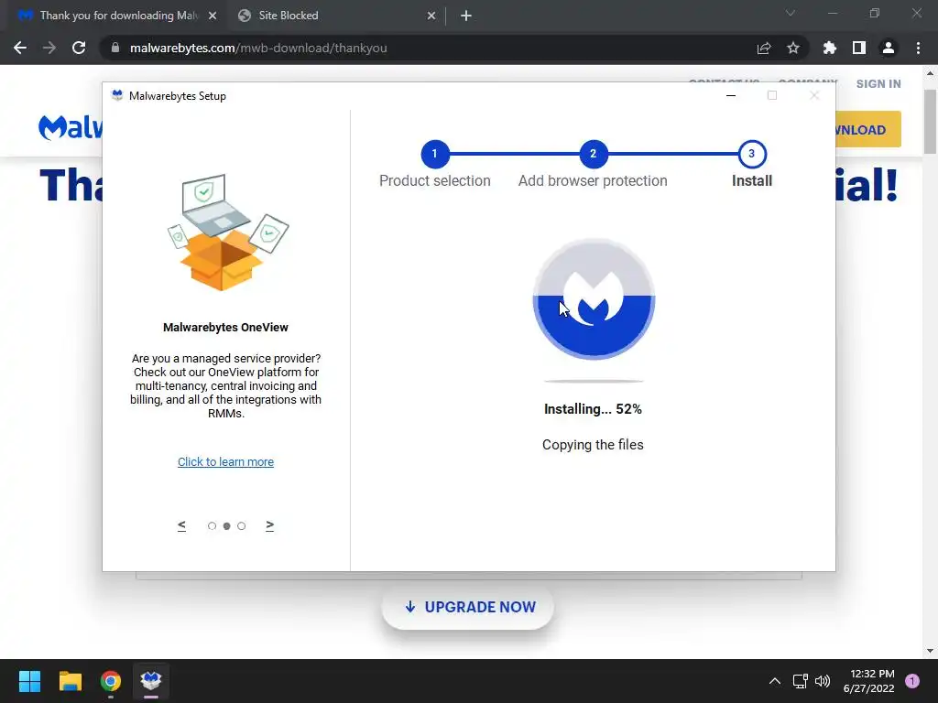This screenshot has width=938, height=703.
Task: Click SIGN IN on the Malwarebytes webpage
Action: point(878,84)
